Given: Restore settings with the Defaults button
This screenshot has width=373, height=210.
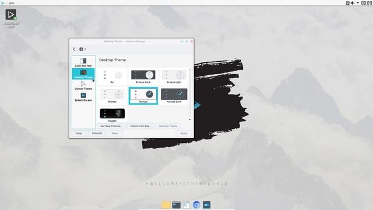Looking at the screenshot, I should point(97,134).
